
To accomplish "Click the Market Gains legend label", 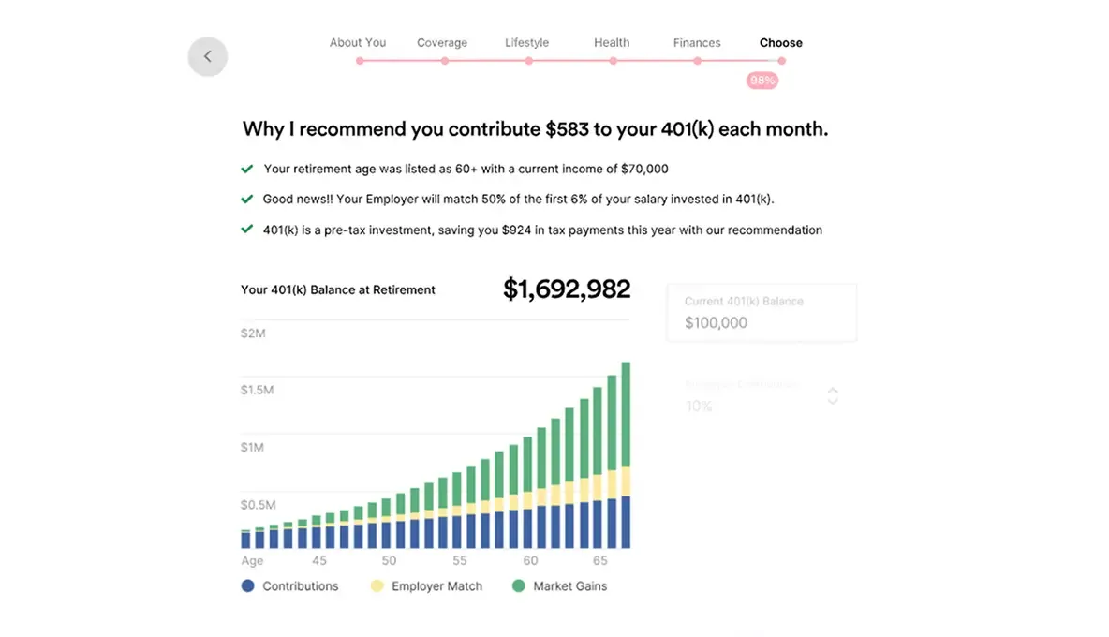I will [569, 586].
